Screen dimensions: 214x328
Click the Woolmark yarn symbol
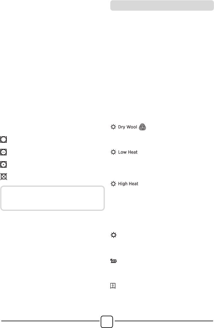point(142,127)
